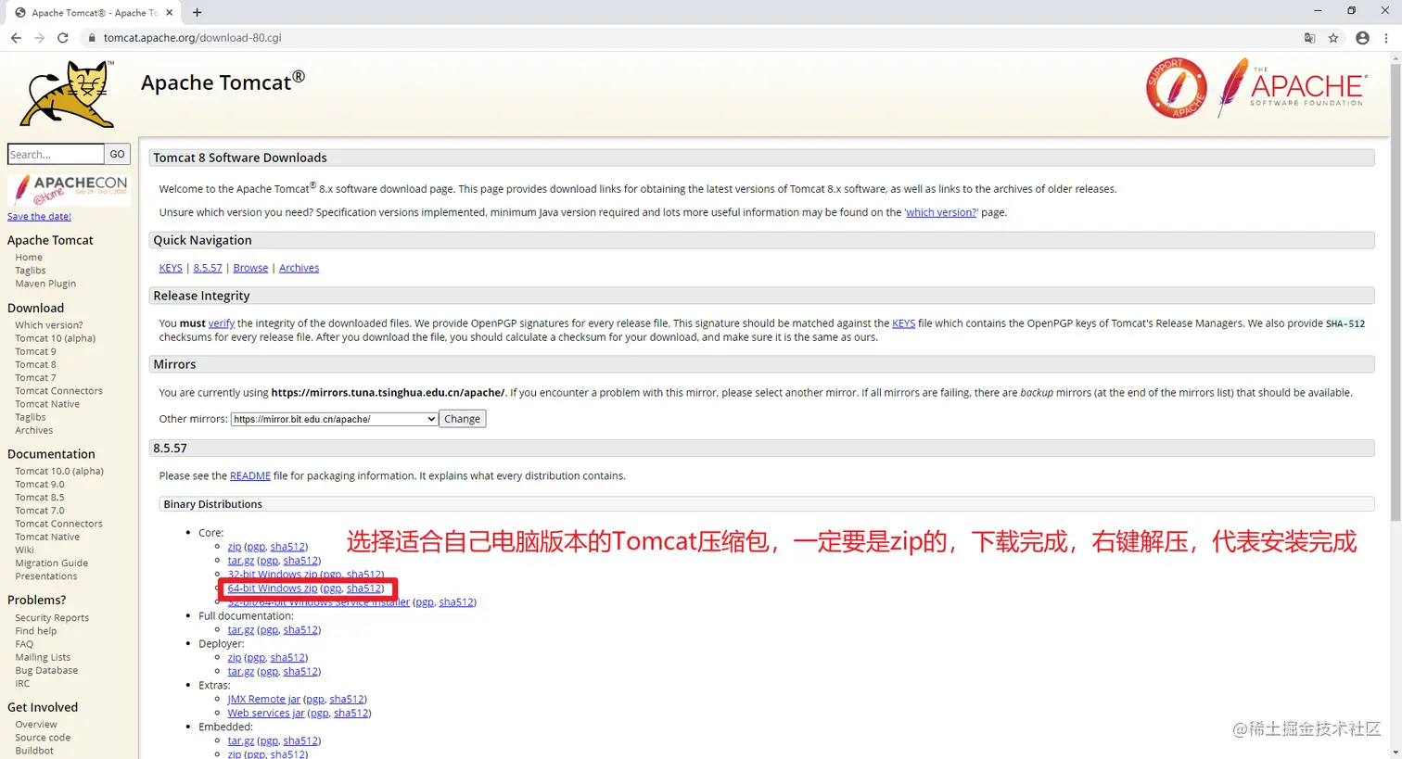
Task: Click the GO search button
Action: [x=117, y=154]
